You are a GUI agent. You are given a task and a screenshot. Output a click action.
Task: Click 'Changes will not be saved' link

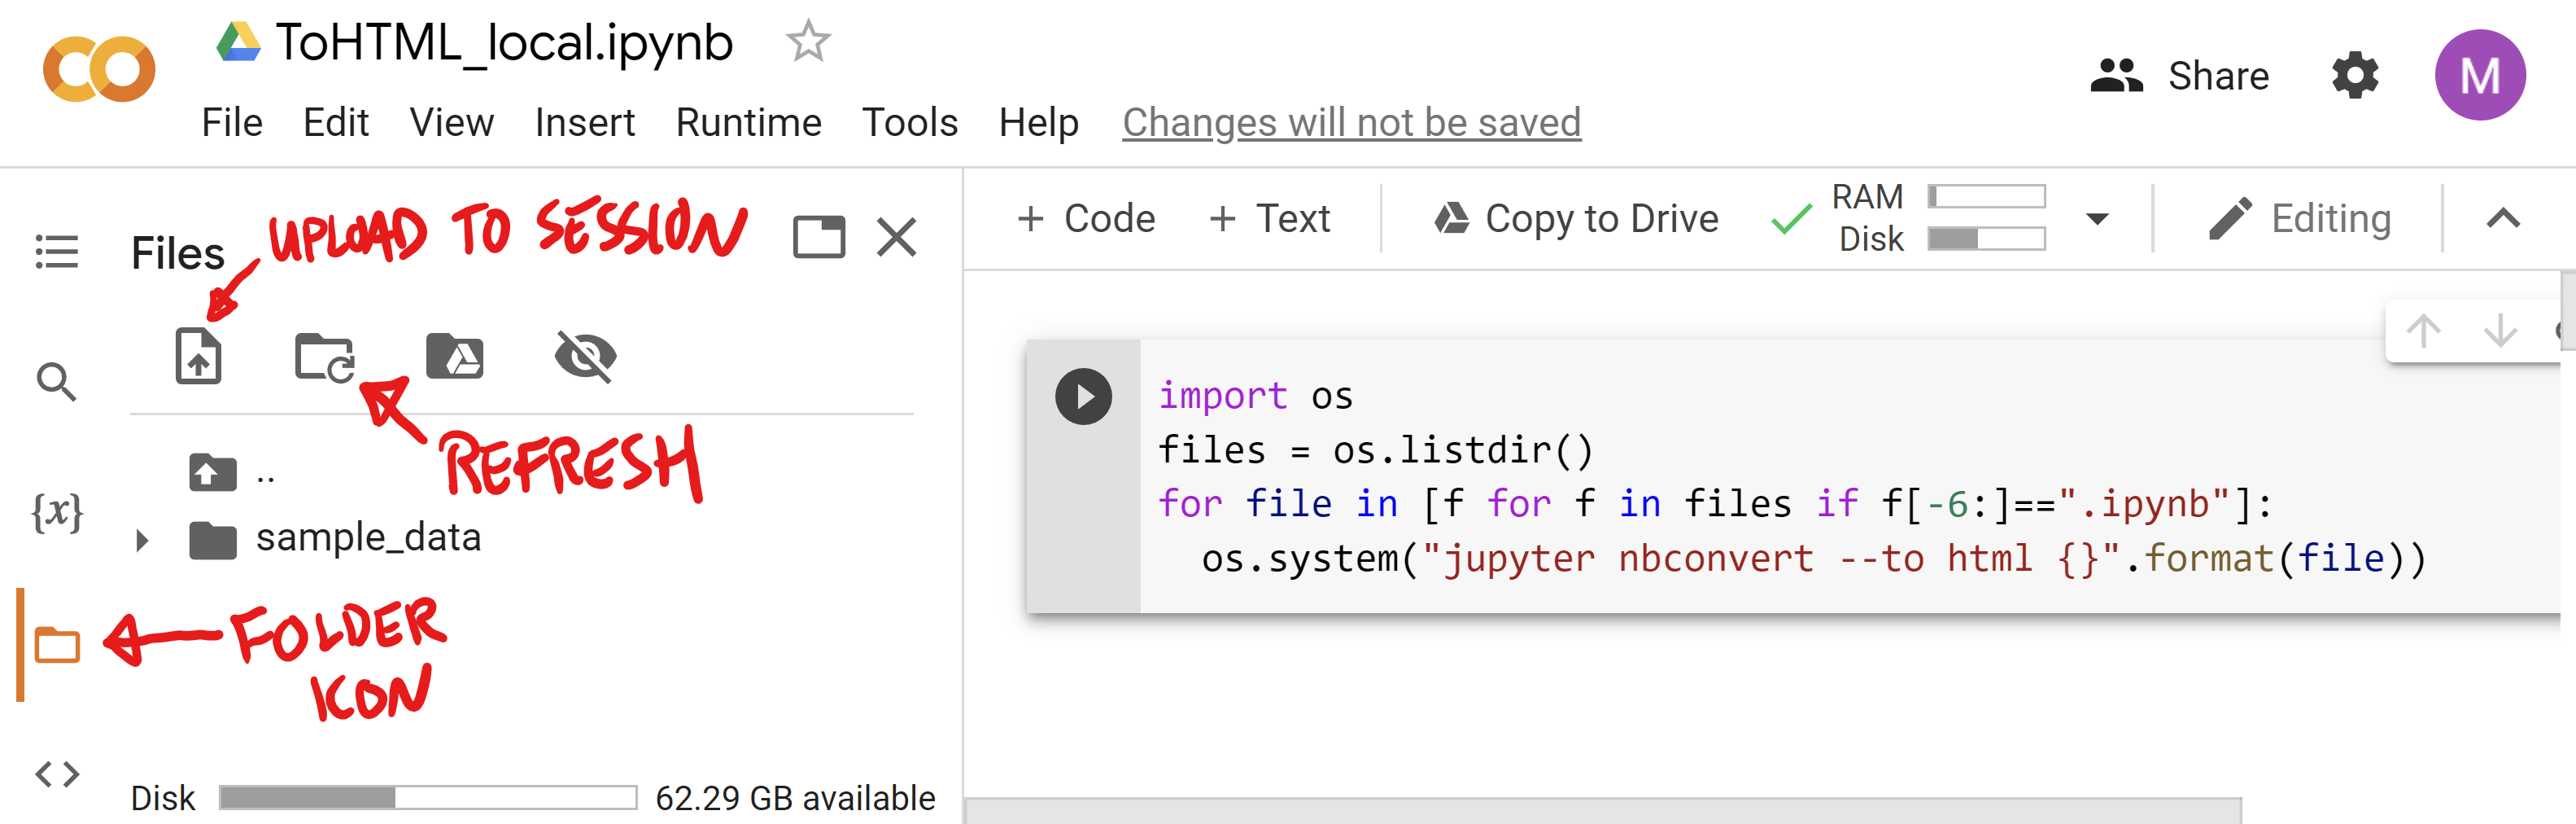[x=1351, y=122]
